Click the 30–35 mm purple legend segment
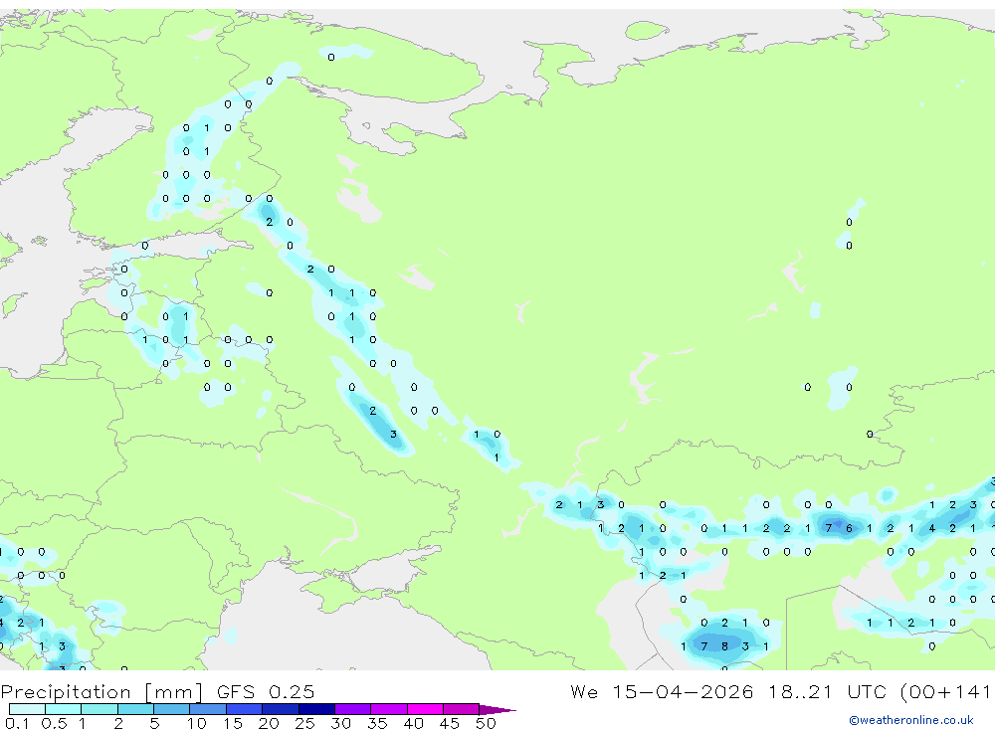This screenshot has width=995, height=729. tap(353, 709)
